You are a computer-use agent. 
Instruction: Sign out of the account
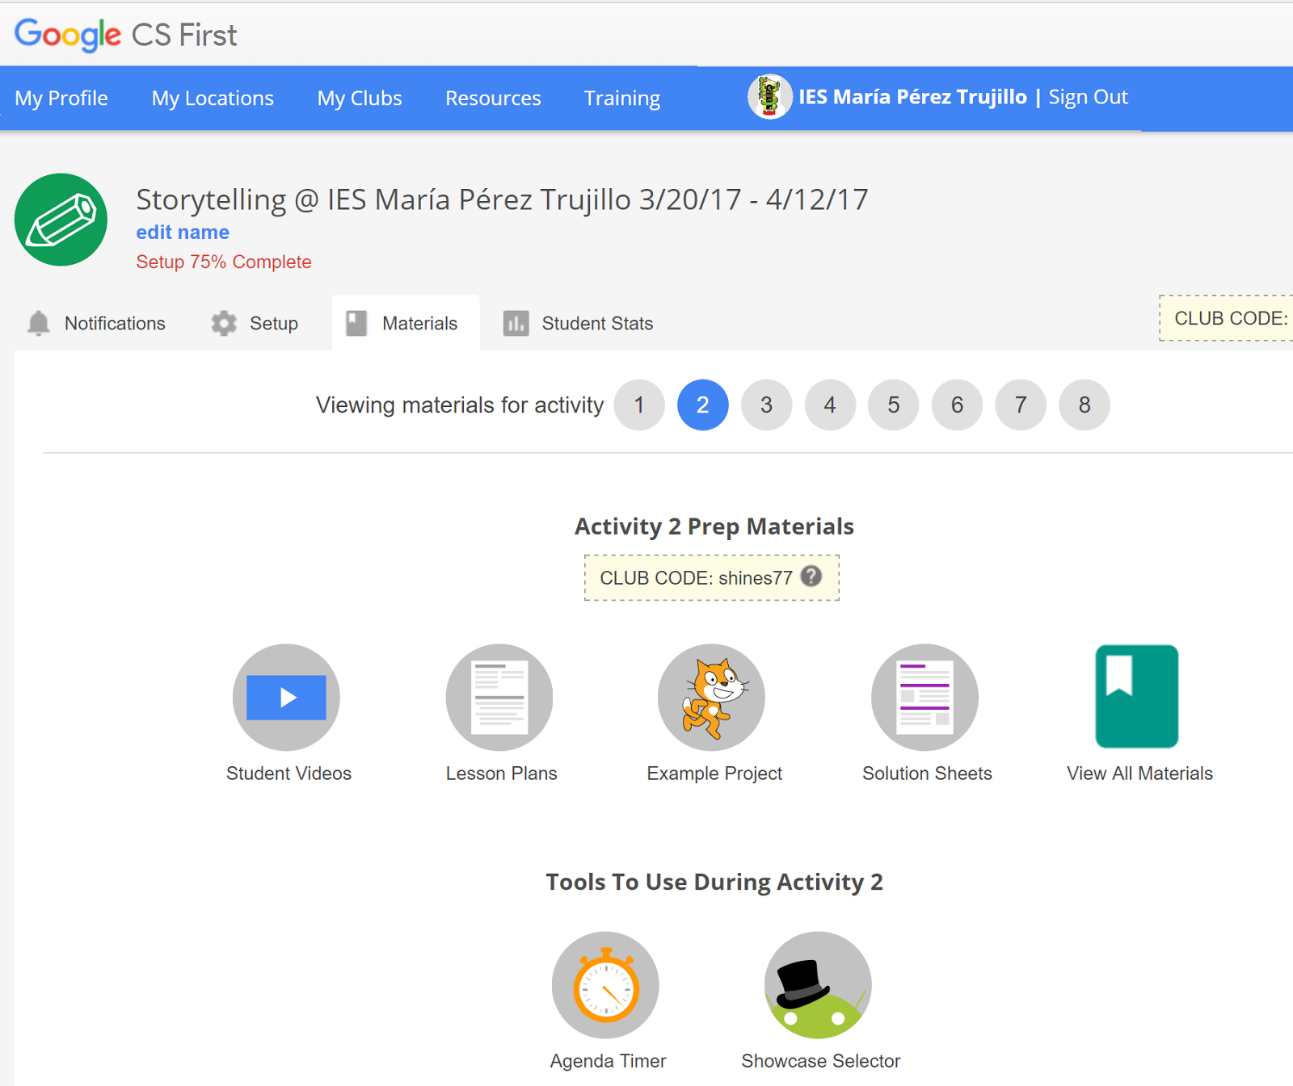pos(1088,97)
